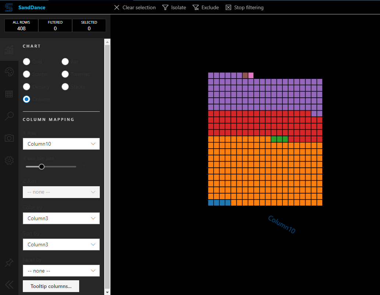Image resolution: width=380 pixels, height=295 pixels.
Task: Expand the Color by dropdown
Action: (61, 218)
